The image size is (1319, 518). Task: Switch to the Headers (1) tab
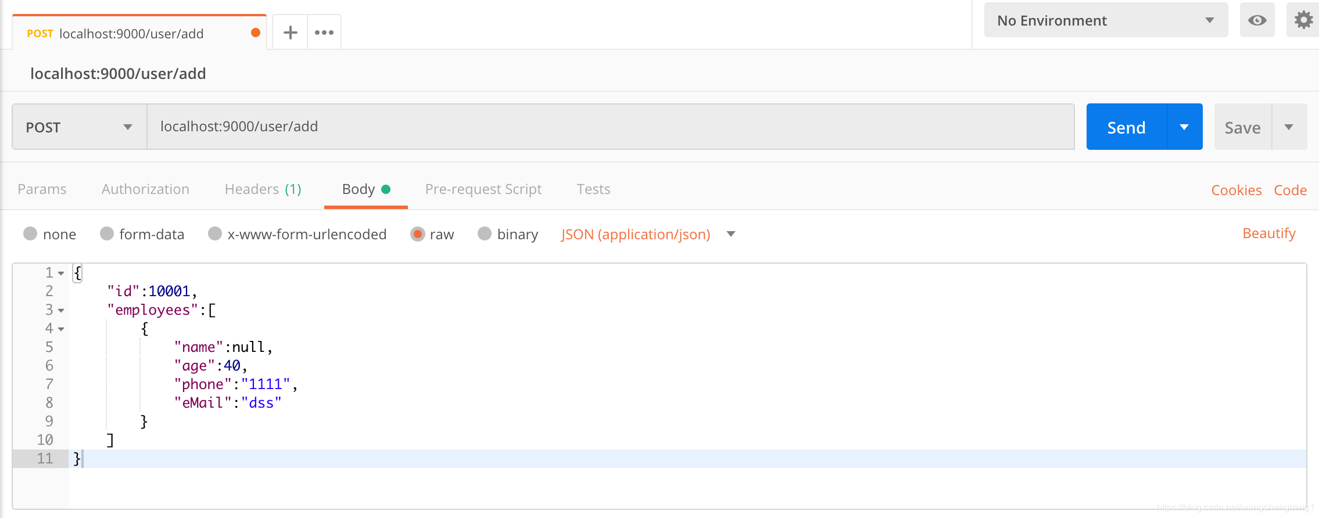(x=263, y=189)
